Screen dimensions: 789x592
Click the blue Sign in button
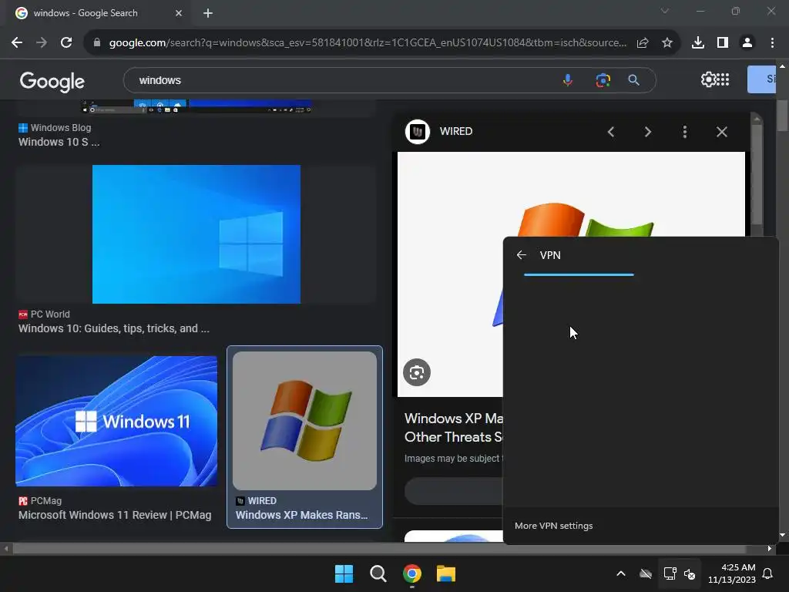(761, 79)
